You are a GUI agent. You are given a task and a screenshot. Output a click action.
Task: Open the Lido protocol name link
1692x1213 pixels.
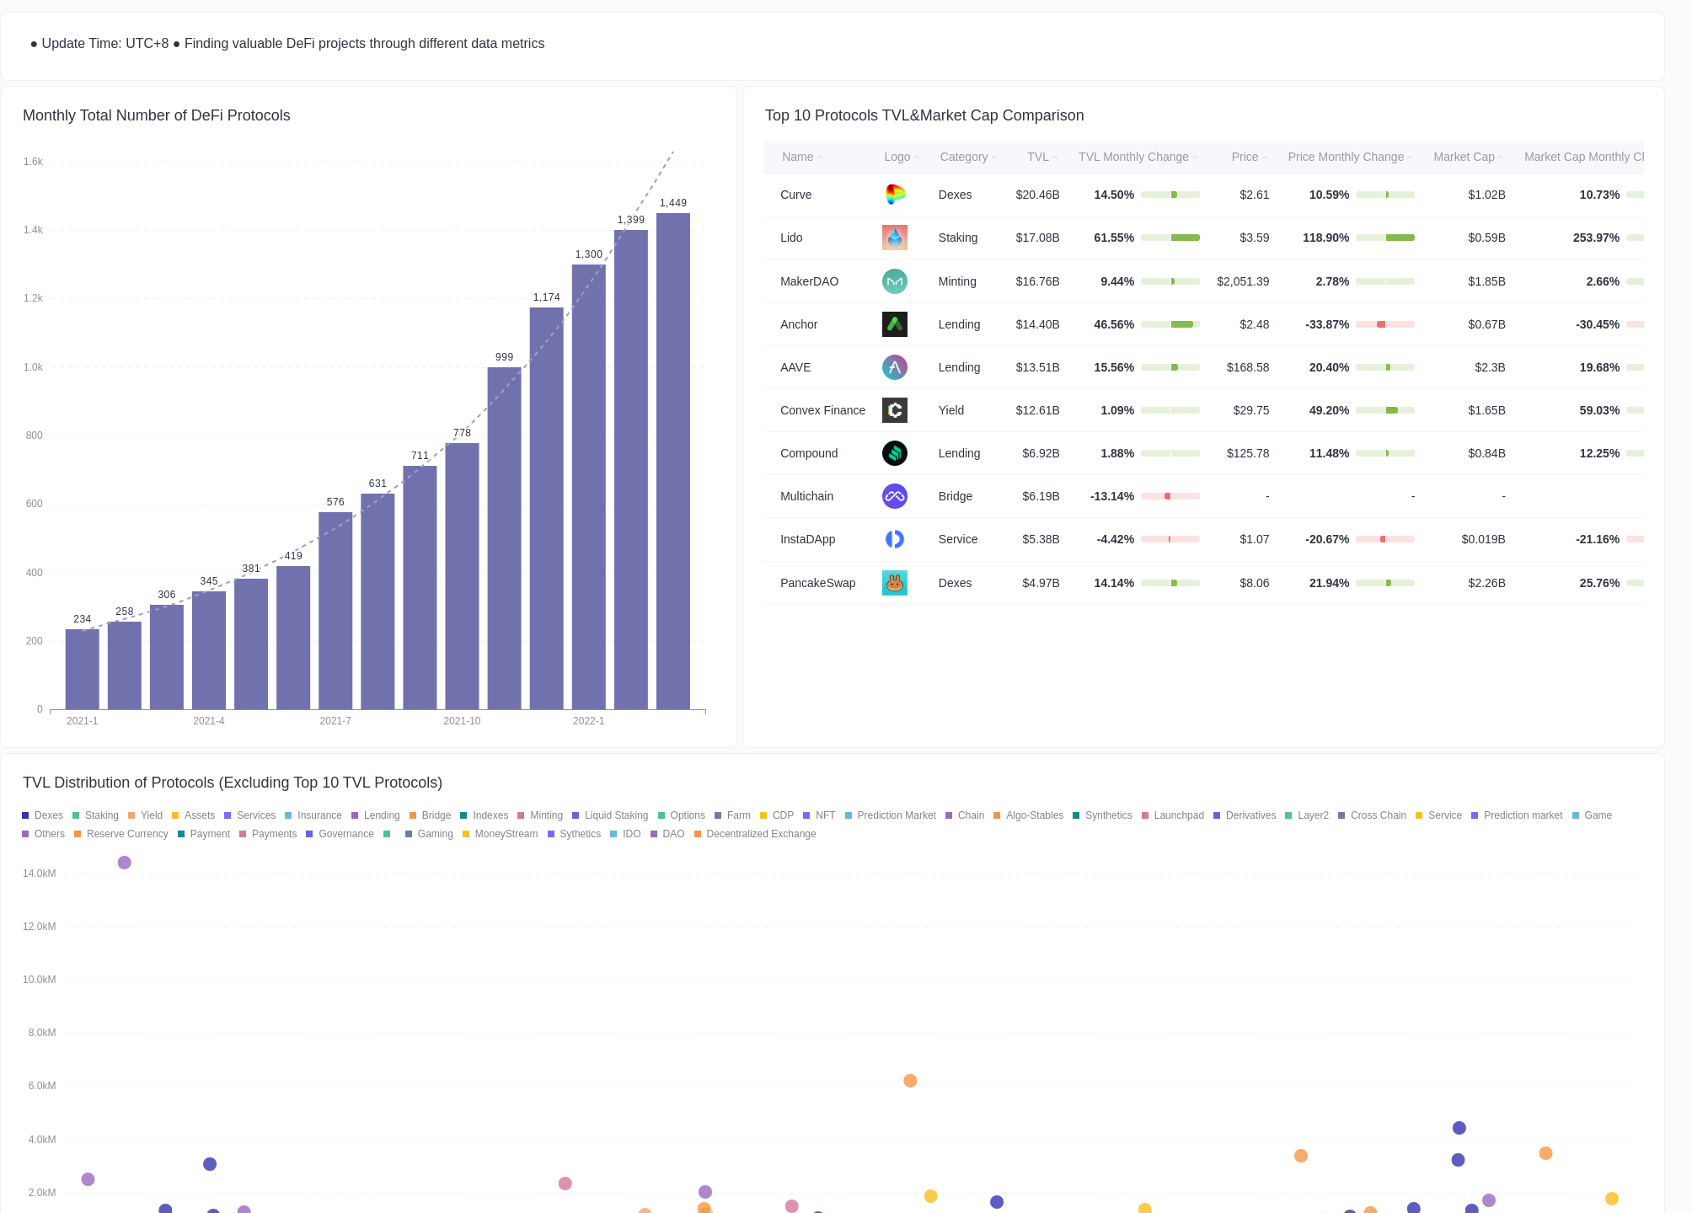tap(792, 238)
